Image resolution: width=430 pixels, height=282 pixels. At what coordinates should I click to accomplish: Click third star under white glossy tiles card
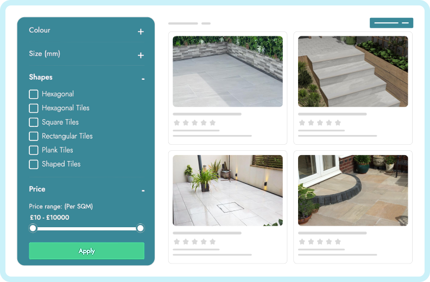point(195,241)
